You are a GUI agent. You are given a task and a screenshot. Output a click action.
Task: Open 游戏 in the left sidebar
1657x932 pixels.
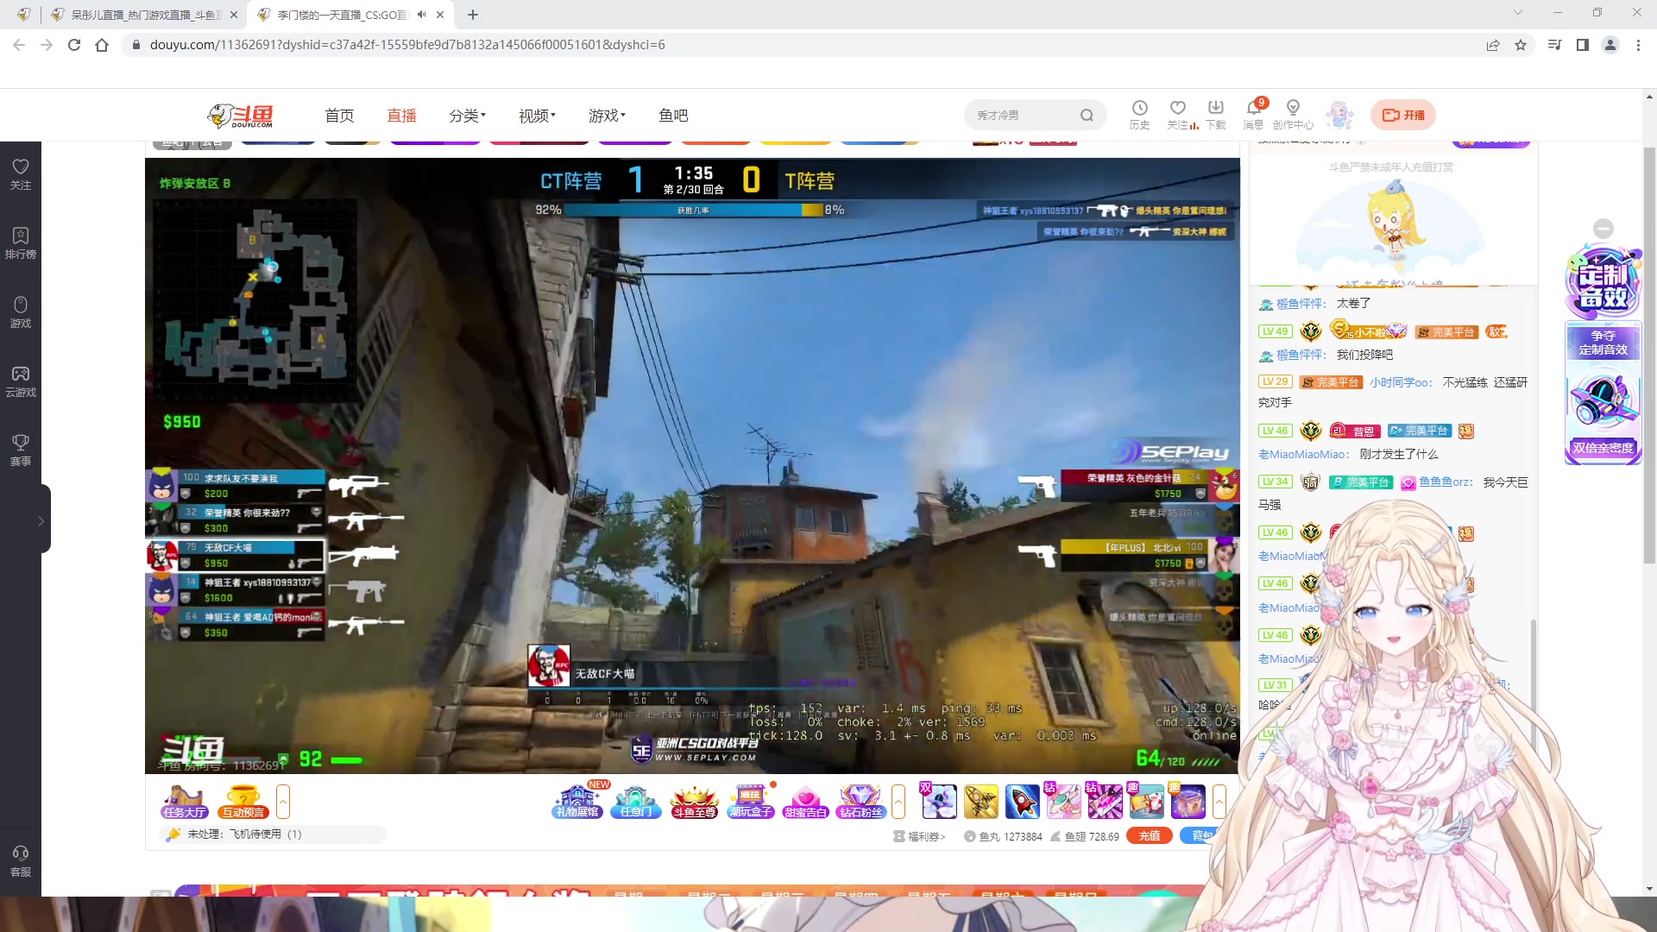pyautogui.click(x=21, y=312)
